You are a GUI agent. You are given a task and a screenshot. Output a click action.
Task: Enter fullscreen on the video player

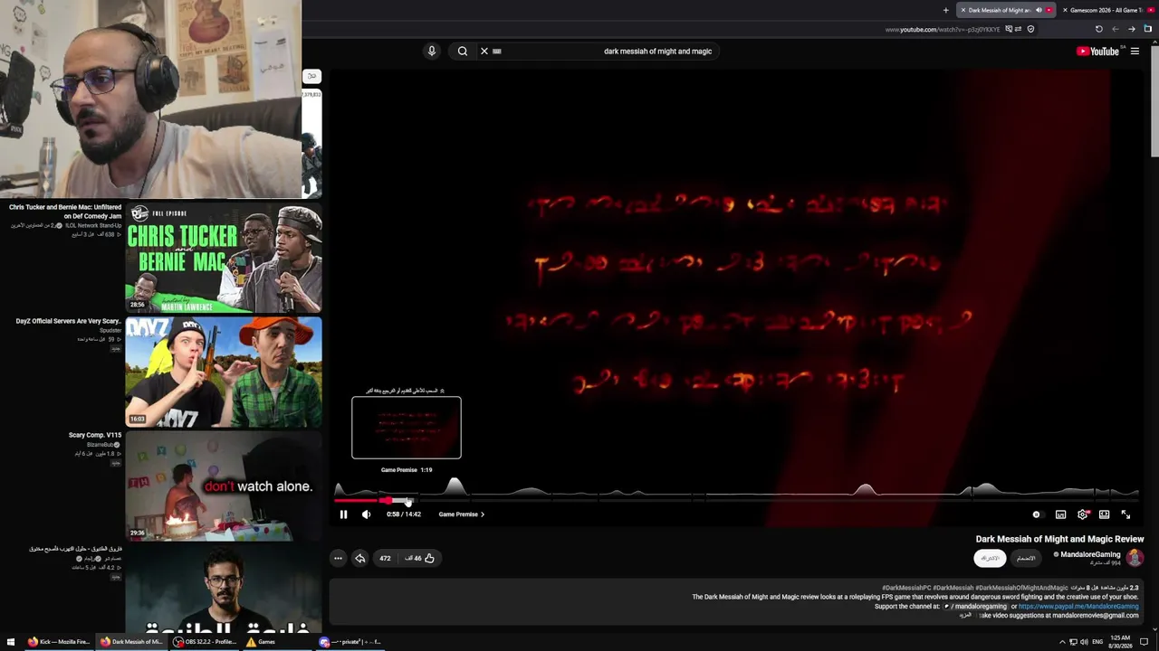click(x=1125, y=514)
